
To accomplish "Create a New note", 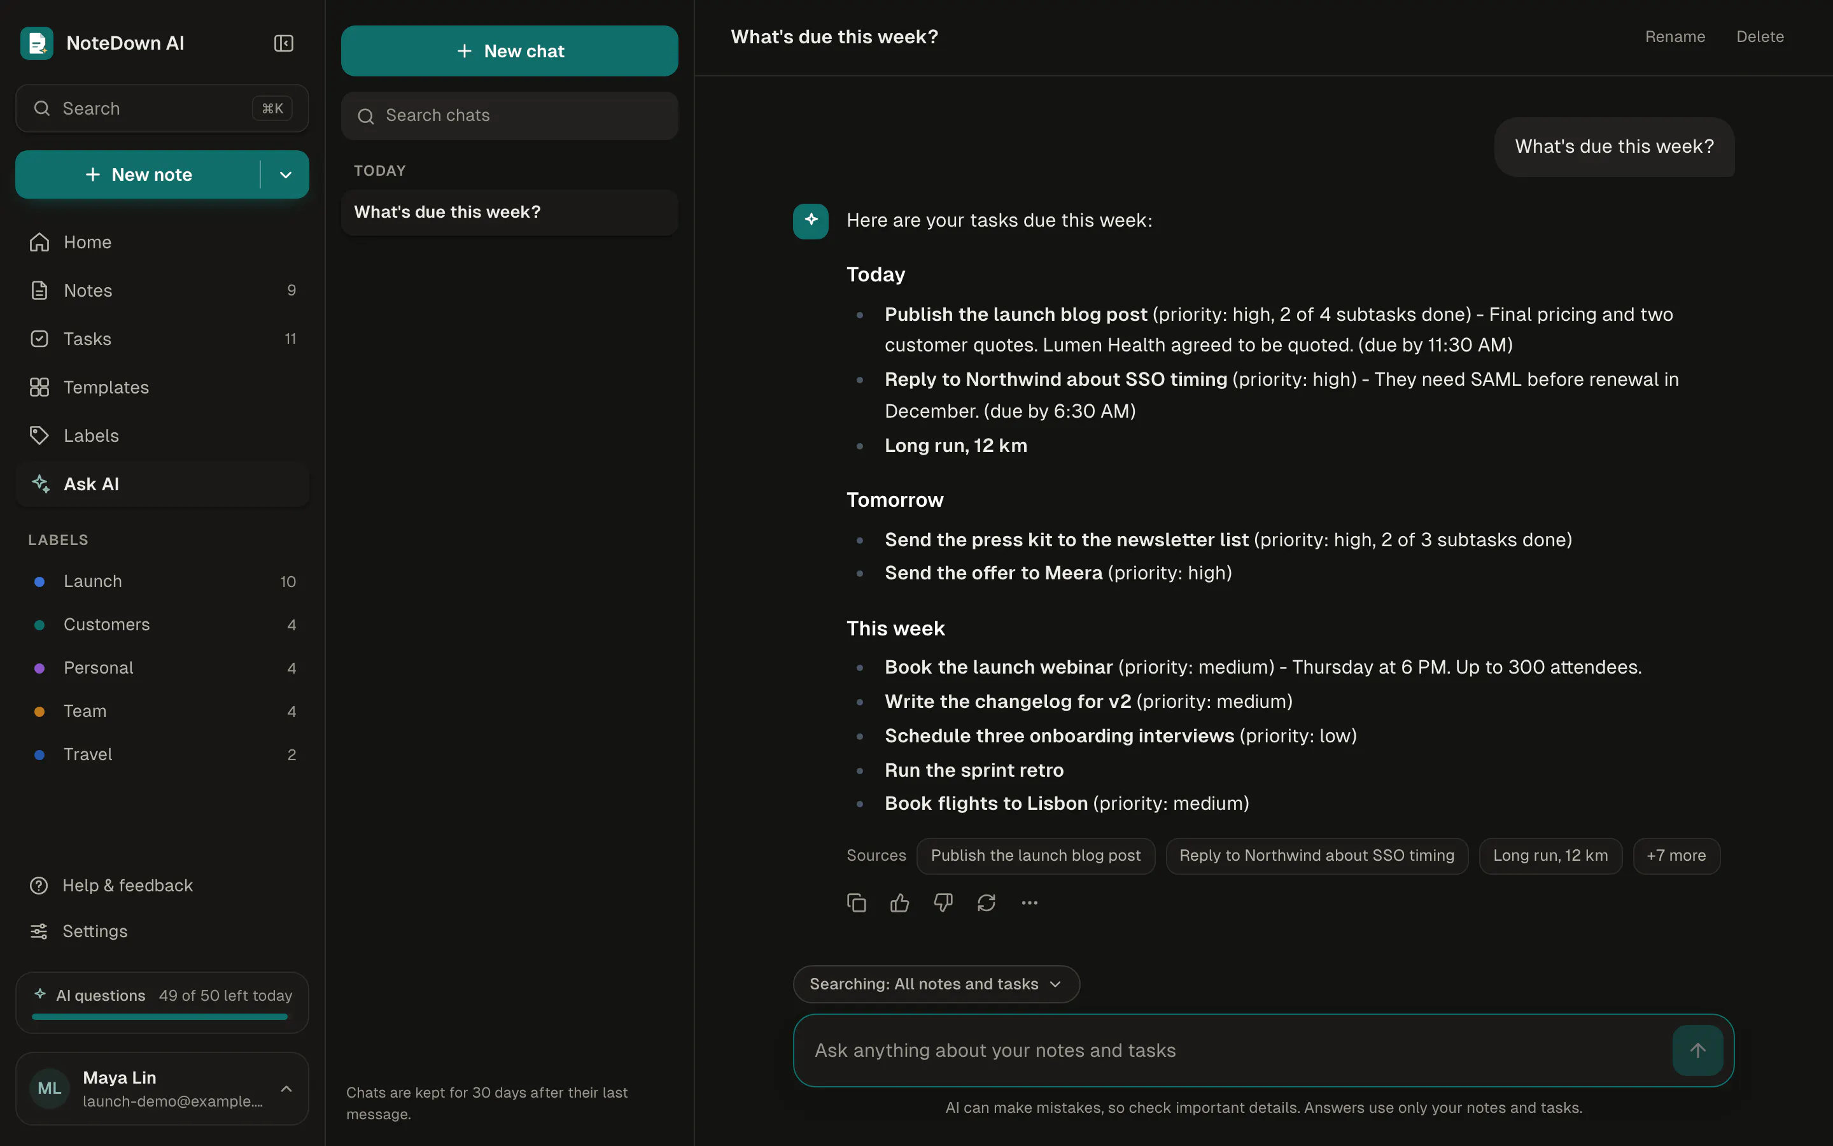I will click(138, 175).
